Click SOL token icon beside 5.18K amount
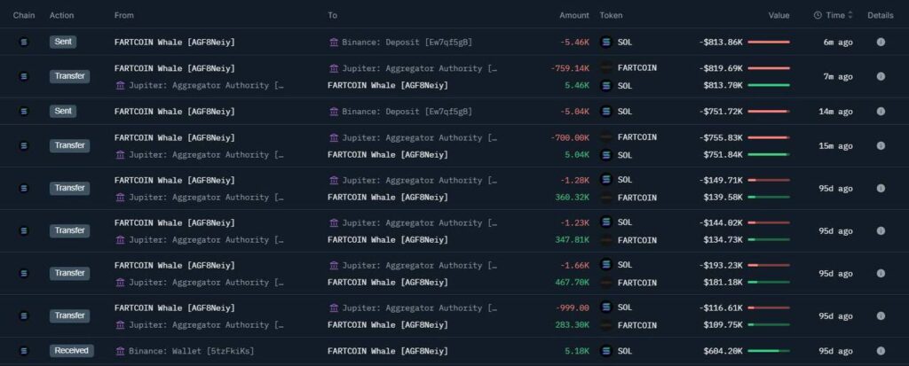The width and height of the screenshot is (909, 366). [x=606, y=350]
